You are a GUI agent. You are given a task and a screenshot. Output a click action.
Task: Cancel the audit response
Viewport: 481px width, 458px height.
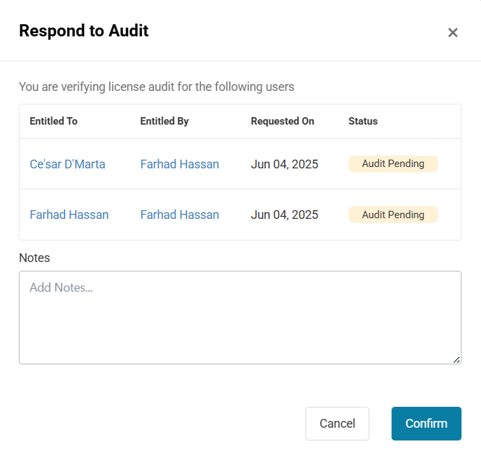(x=337, y=423)
